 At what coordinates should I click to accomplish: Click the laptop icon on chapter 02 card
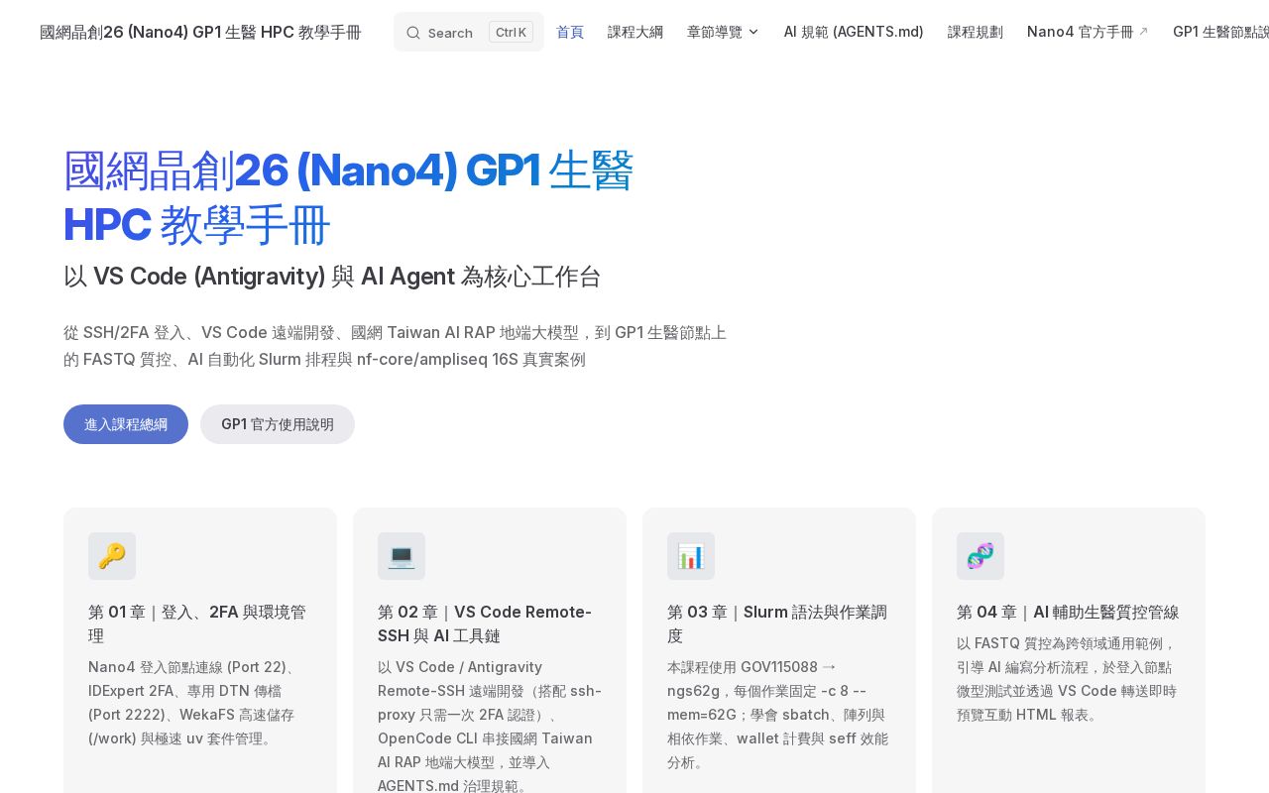(x=402, y=556)
